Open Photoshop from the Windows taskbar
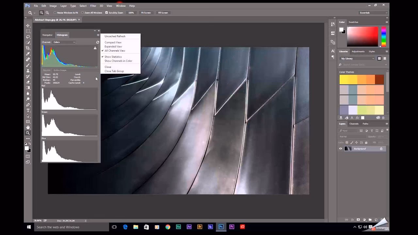This screenshot has height=235, width=418. coord(221,227)
